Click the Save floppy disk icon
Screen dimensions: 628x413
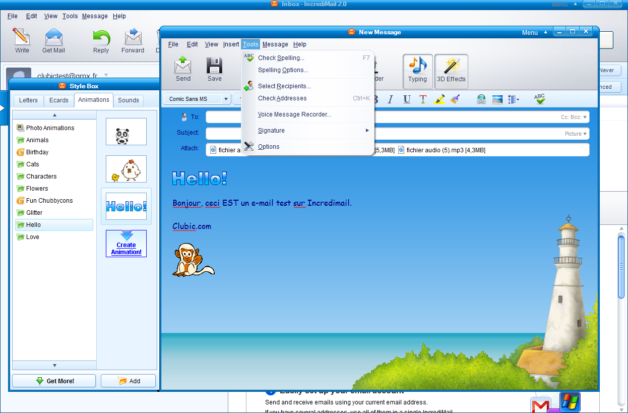pyautogui.click(x=214, y=66)
